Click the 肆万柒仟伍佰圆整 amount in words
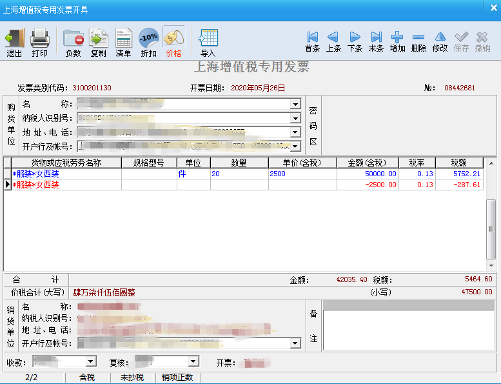 [x=104, y=292]
